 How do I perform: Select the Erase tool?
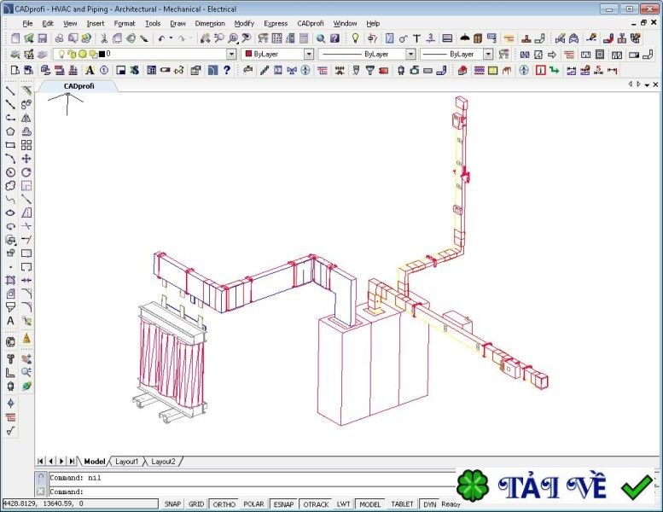pos(26,91)
